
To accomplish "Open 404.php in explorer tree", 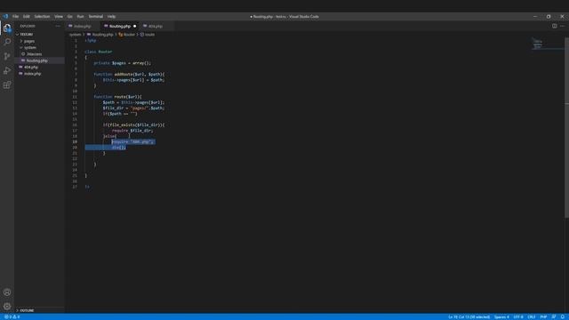I will click(39, 68).
